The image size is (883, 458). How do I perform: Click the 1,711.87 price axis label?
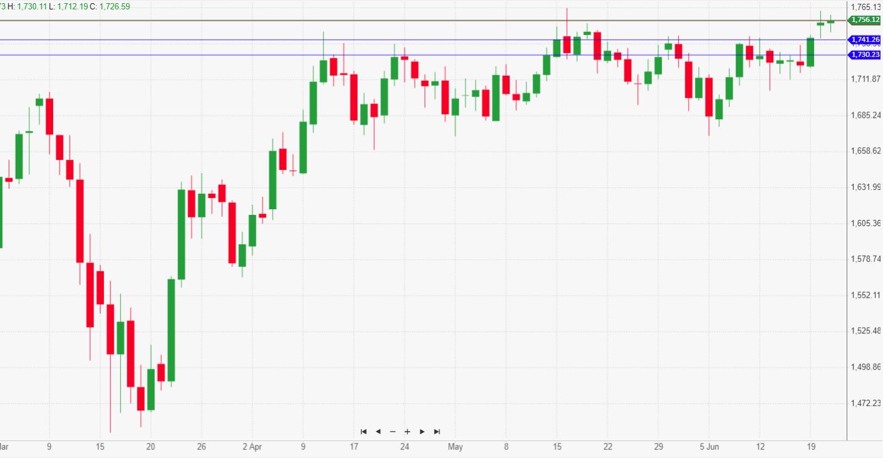pyautogui.click(x=867, y=79)
